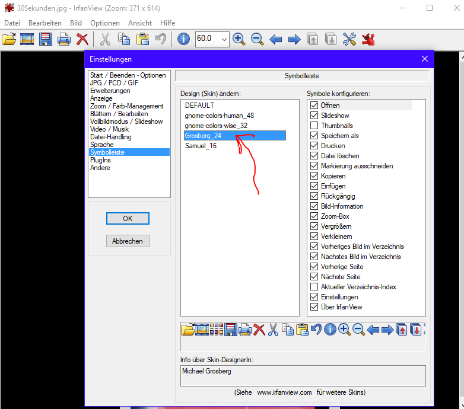Click the Copy icon in main toolbar
The image size is (464, 409).
pyautogui.click(x=123, y=39)
